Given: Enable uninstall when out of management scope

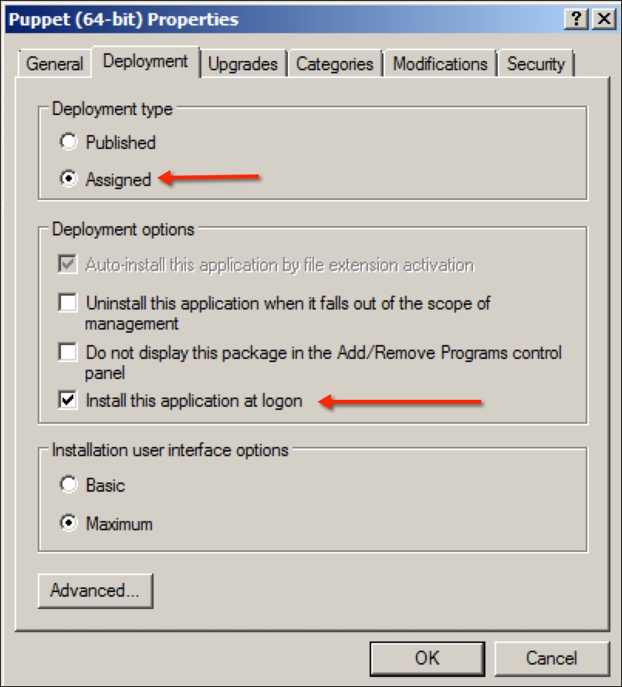Looking at the screenshot, I should (x=69, y=303).
